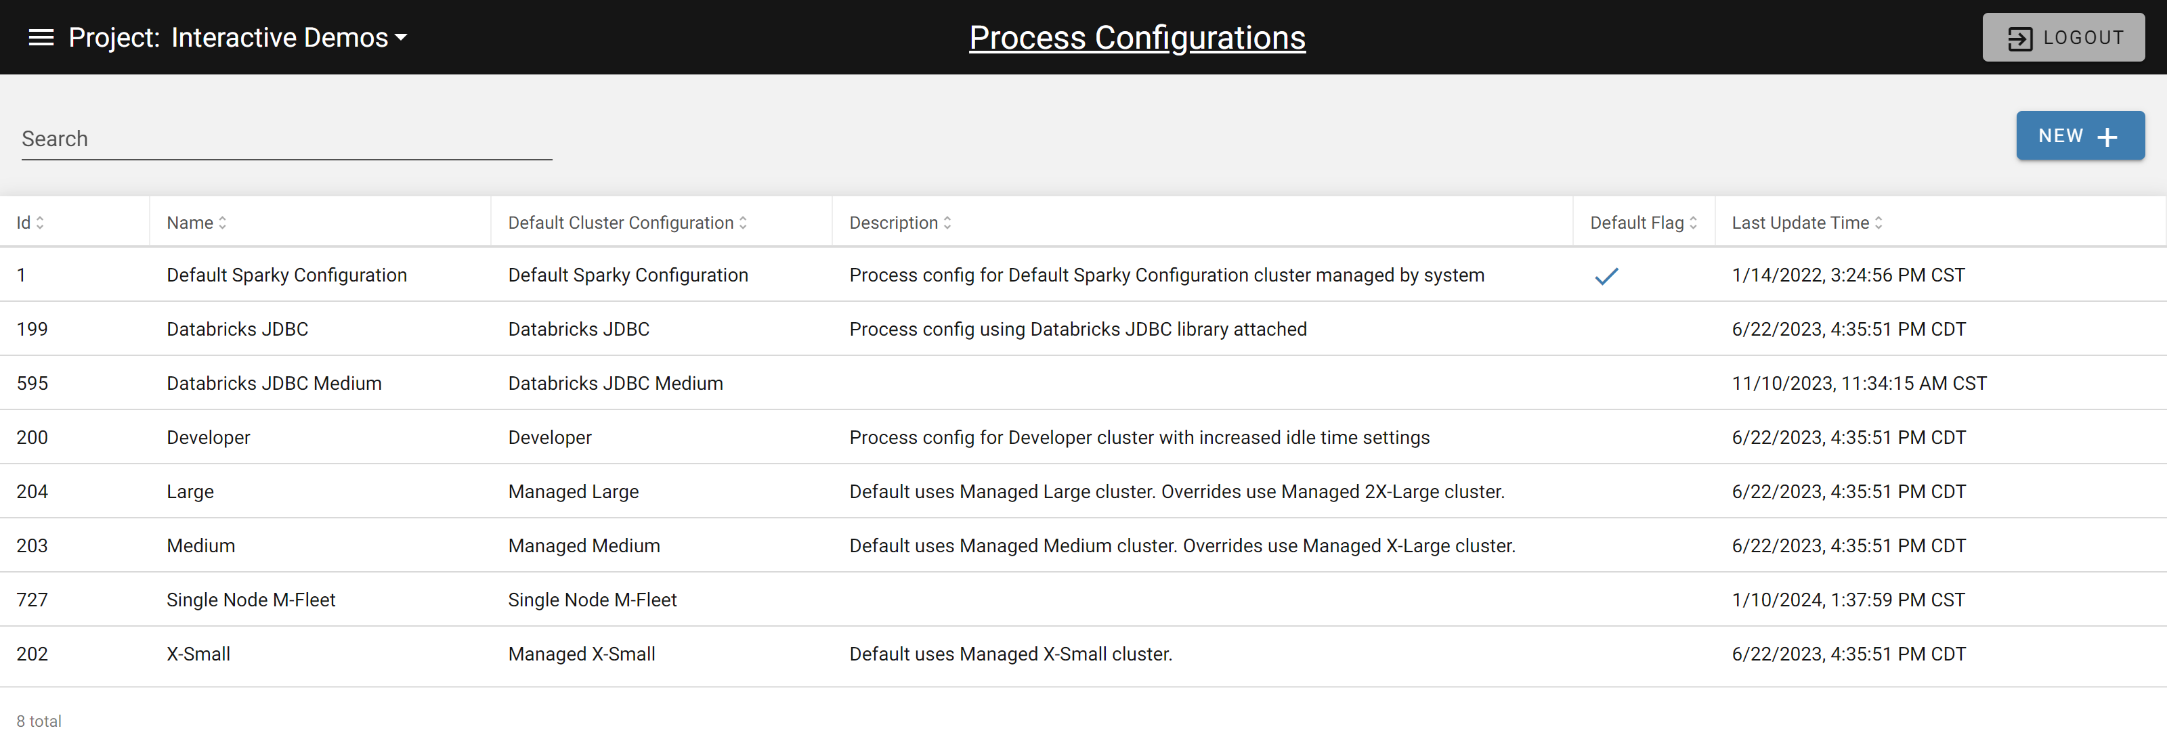Open the hamburger navigation menu
The width and height of the screenshot is (2167, 739).
tap(41, 37)
